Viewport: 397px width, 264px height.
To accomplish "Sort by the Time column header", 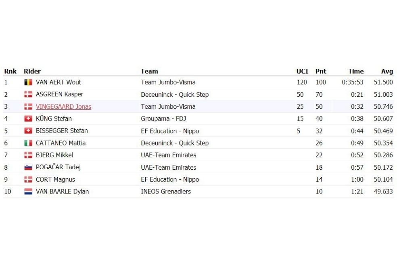I will tap(356, 71).
